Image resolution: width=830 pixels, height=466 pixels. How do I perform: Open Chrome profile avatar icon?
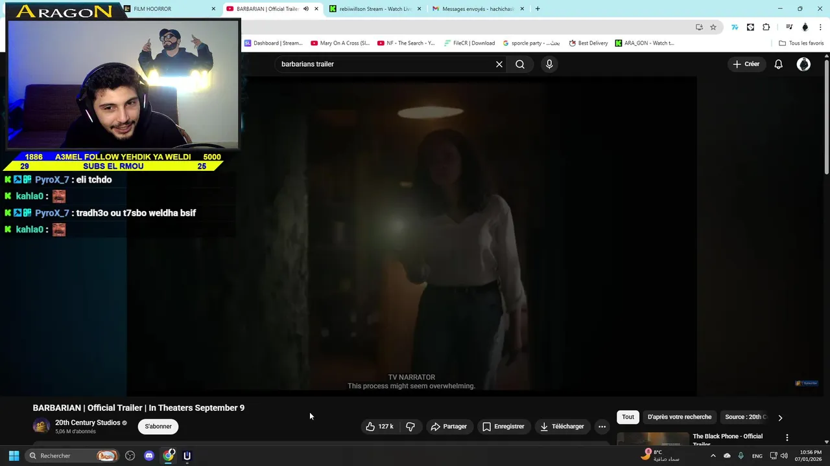tap(805, 27)
